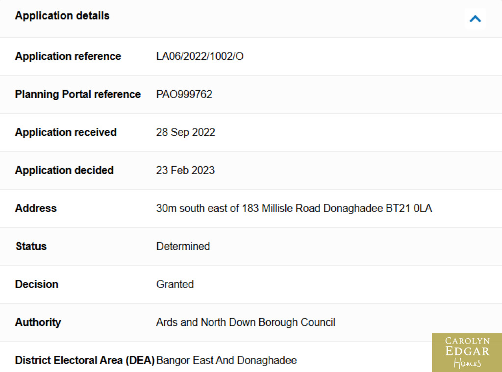Click the Status row label

click(x=31, y=246)
